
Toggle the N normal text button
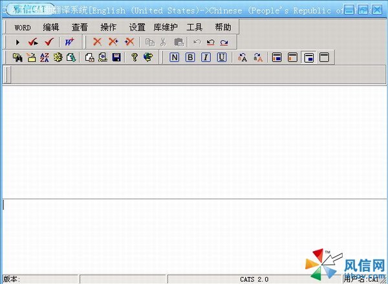point(175,58)
